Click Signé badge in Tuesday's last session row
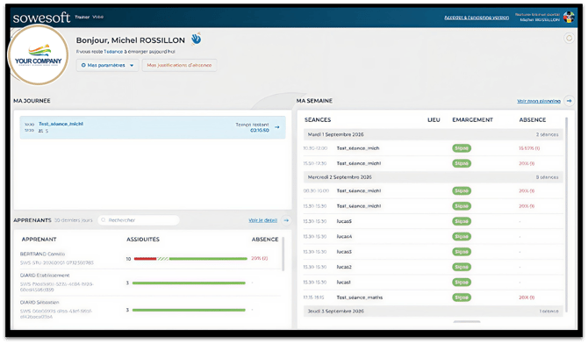 462,163
